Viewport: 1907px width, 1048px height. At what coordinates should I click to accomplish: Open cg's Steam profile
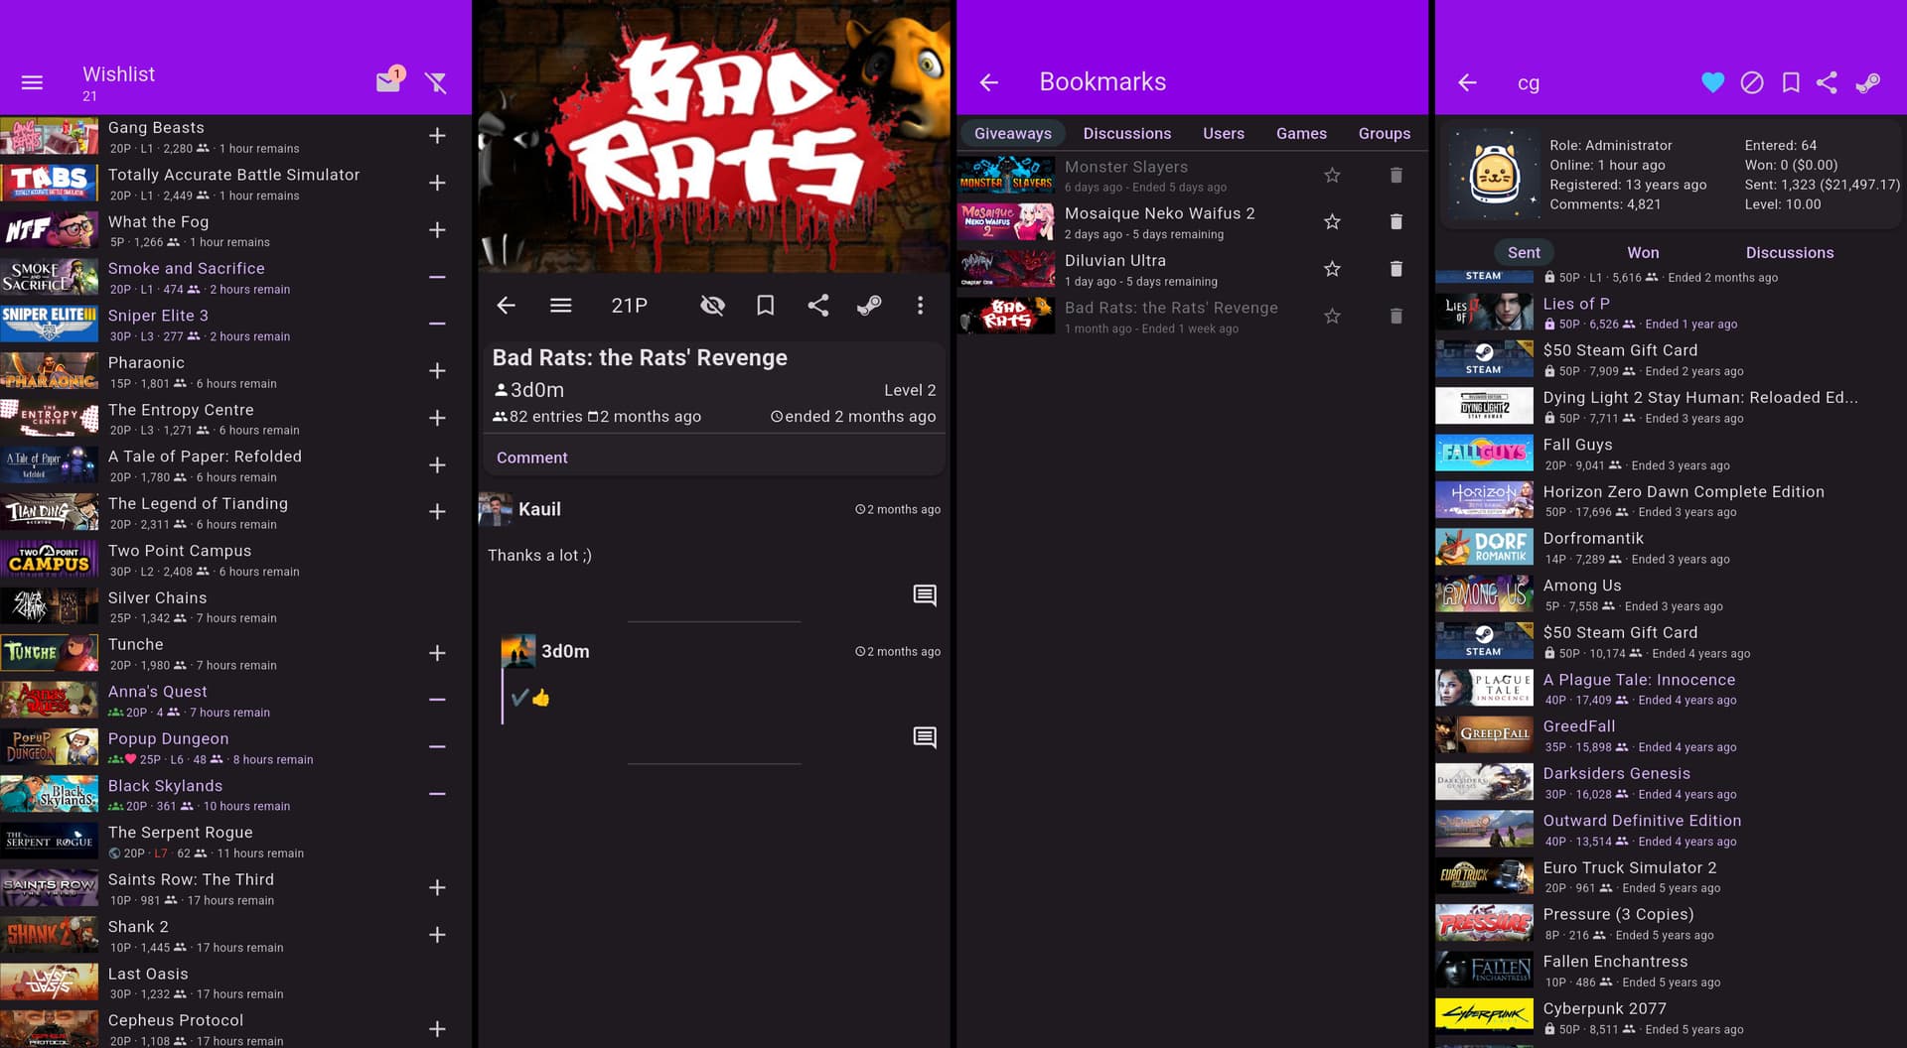pos(1868,82)
